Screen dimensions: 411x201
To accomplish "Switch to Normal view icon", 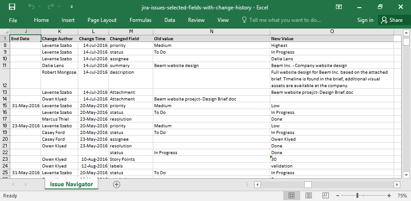I will [291, 196].
